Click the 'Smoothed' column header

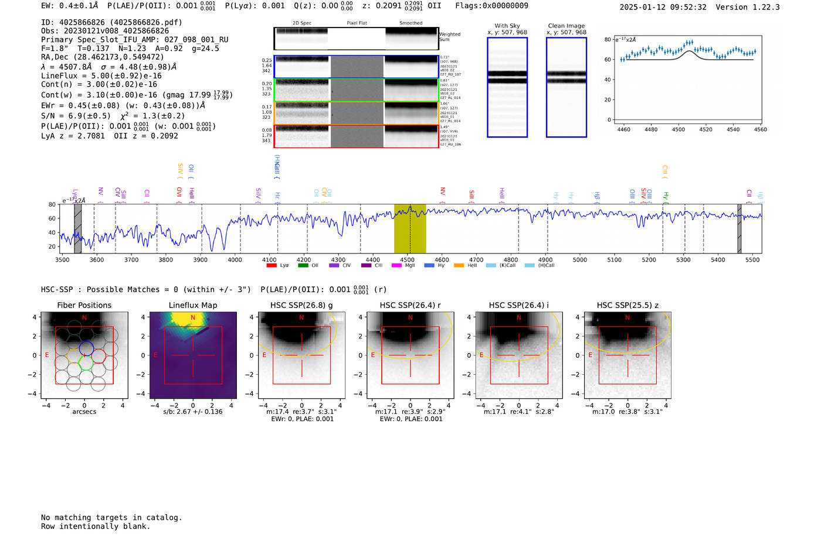410,23
